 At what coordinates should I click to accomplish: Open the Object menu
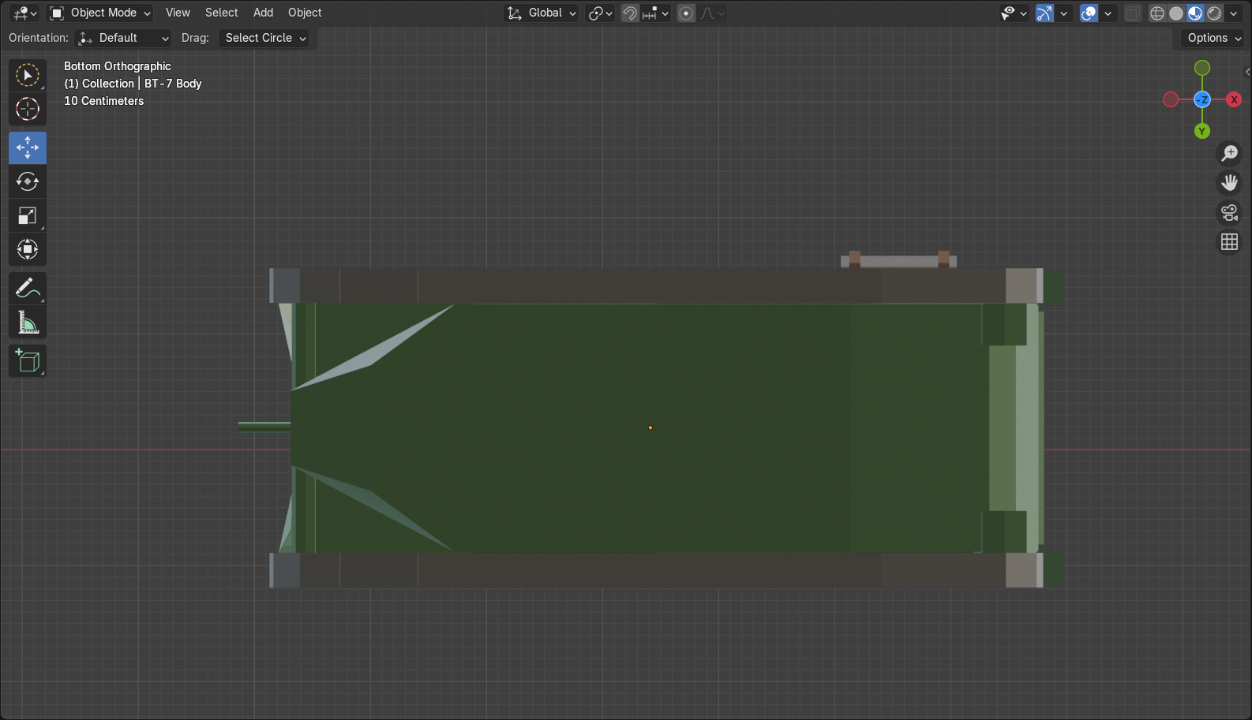(x=305, y=13)
